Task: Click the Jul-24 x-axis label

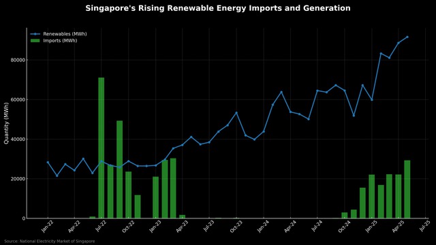Action: point(317,226)
